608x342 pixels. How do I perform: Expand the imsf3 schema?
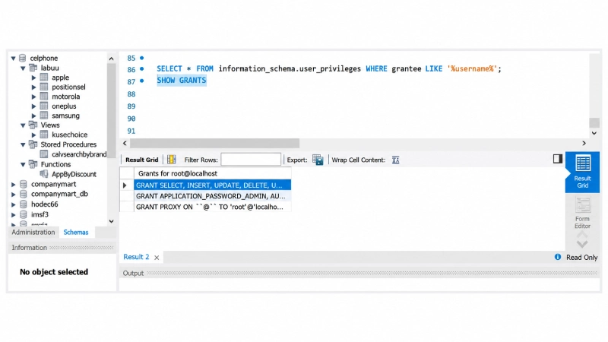click(x=14, y=214)
